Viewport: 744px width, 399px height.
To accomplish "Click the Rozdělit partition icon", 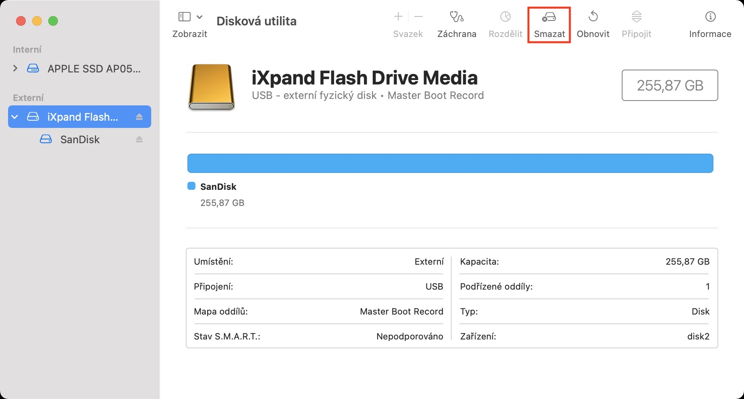I will pos(505,17).
